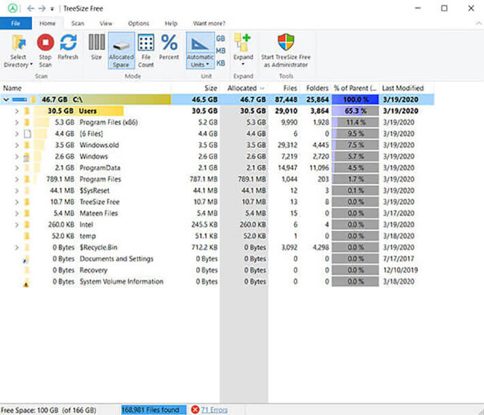Open the Help tab
The width and height of the screenshot is (484, 415).
(x=171, y=23)
